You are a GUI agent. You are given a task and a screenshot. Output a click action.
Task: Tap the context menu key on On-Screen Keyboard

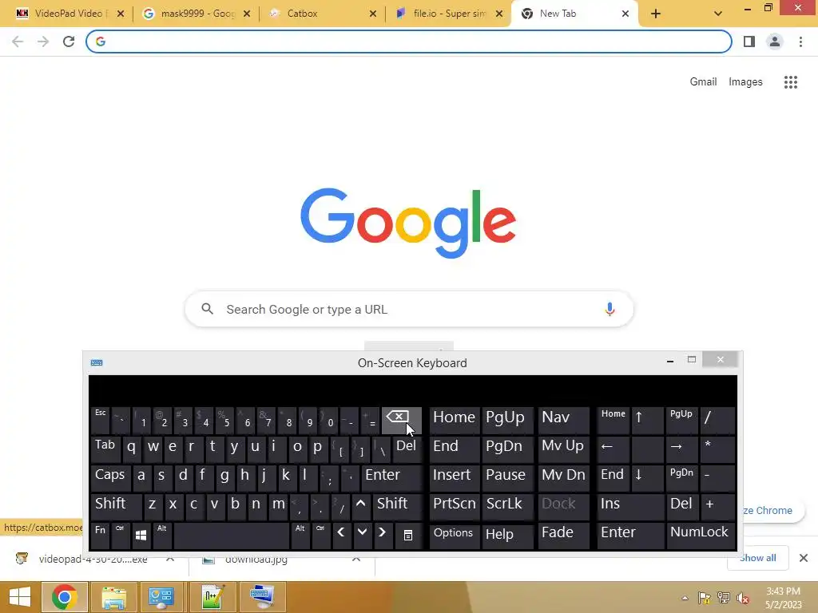pos(408,536)
